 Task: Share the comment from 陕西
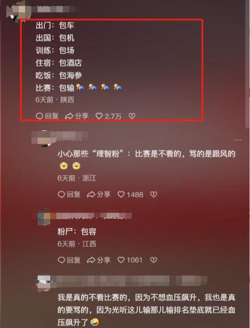77,116
